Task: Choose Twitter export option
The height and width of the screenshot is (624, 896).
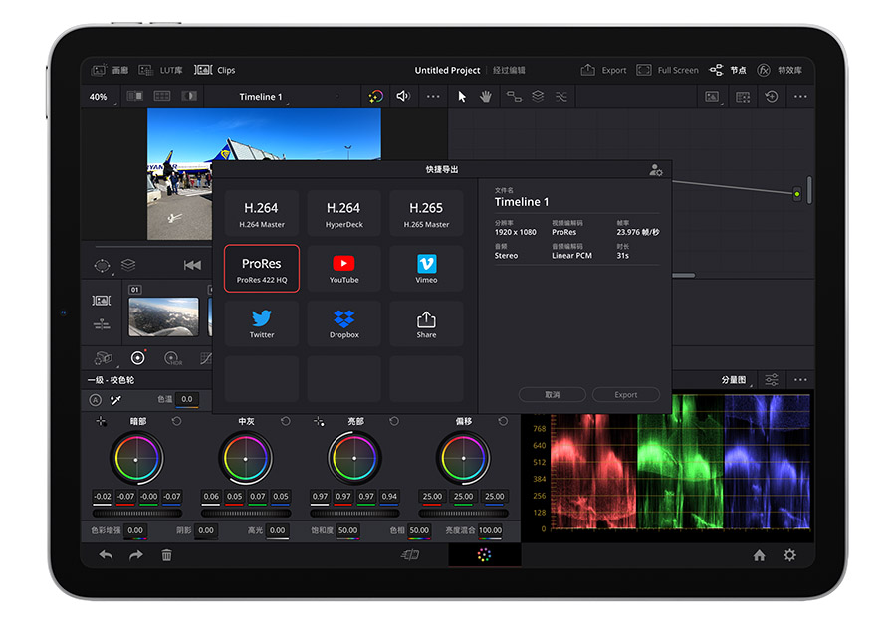Action: click(x=261, y=324)
